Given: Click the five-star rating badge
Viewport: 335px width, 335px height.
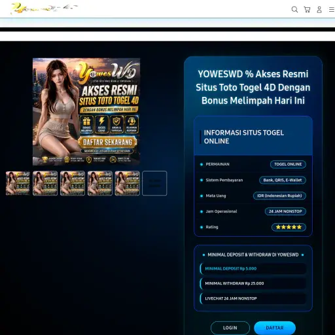Looking at the screenshot, I should [289, 227].
